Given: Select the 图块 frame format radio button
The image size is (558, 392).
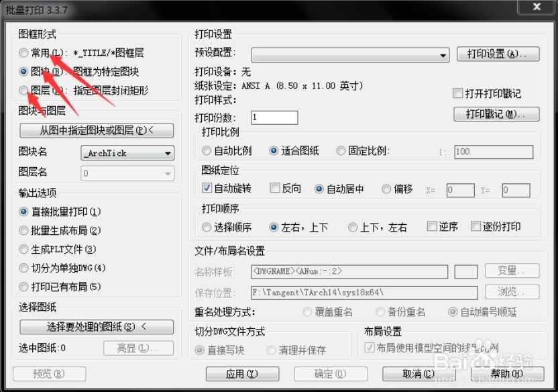Looking at the screenshot, I should click(23, 72).
